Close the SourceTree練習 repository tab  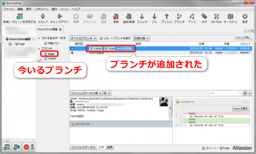[x=60, y=29]
